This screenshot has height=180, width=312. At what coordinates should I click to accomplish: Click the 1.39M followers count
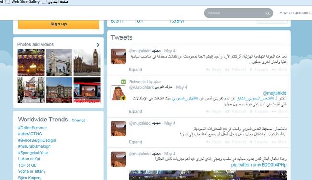point(176,21)
